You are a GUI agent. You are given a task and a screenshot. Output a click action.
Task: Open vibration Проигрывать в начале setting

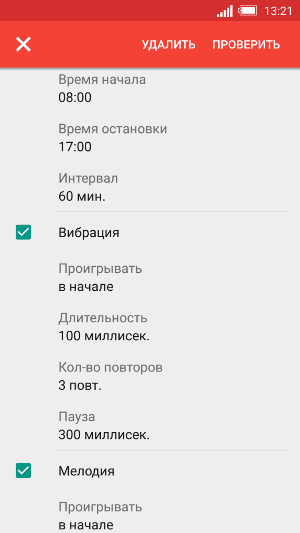pos(174,277)
